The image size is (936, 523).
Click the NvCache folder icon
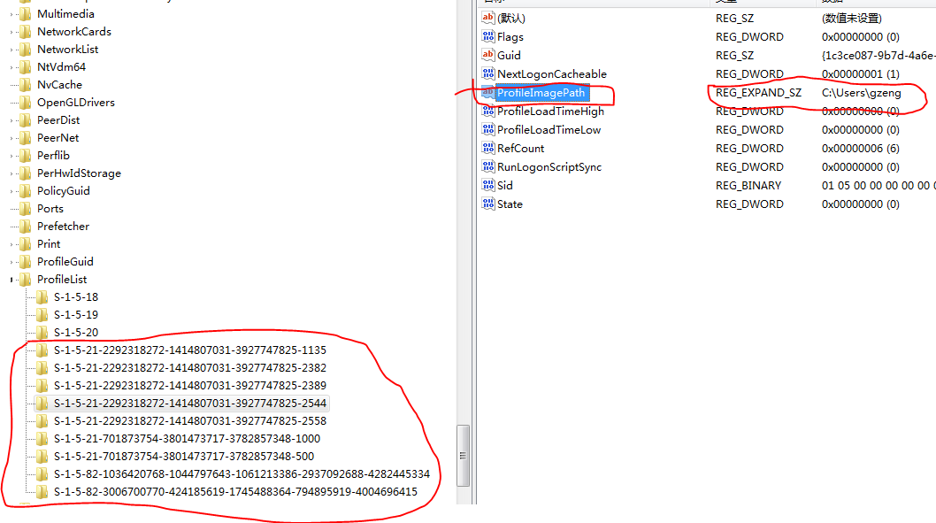[x=26, y=85]
